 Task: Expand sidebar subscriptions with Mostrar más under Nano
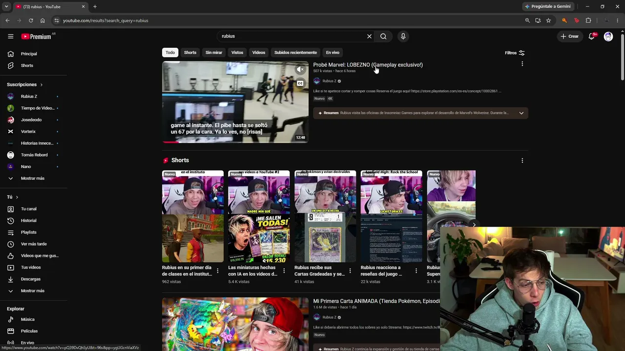(x=33, y=178)
